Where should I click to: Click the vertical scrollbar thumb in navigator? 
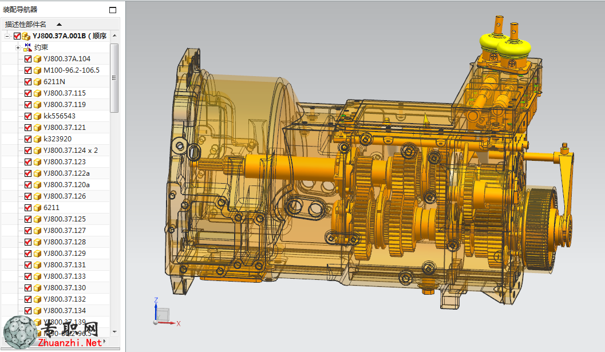(114, 78)
